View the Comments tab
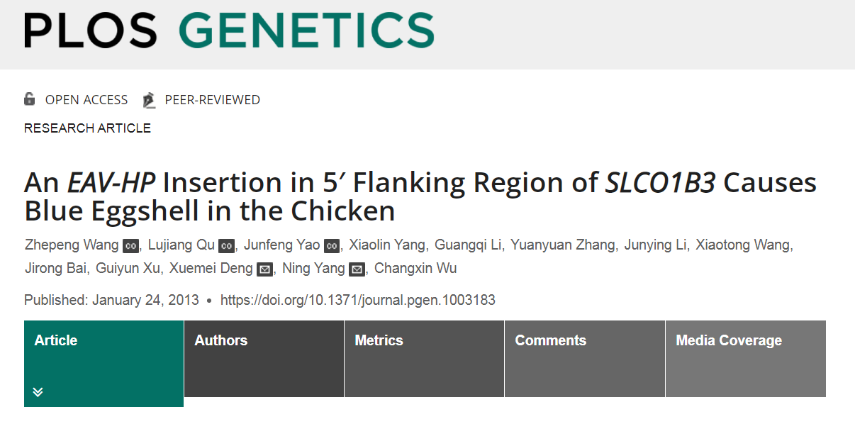 point(585,359)
